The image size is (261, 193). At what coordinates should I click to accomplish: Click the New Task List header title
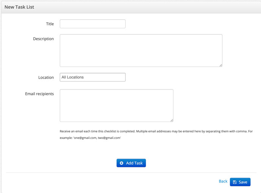coord(19,7)
